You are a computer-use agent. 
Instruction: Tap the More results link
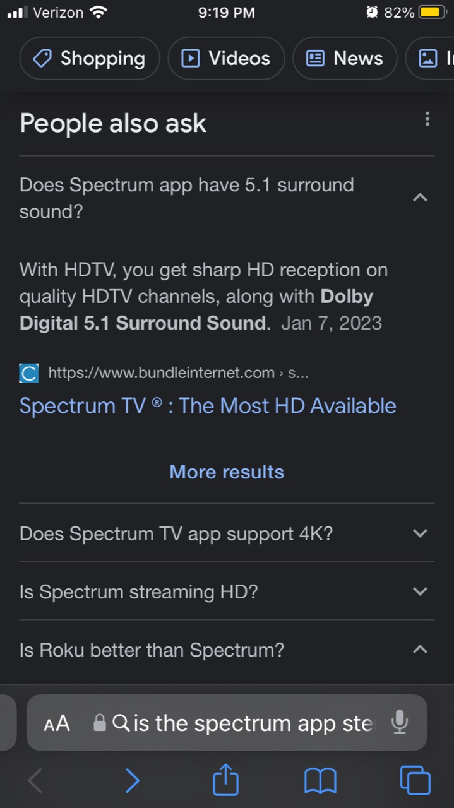[227, 472]
